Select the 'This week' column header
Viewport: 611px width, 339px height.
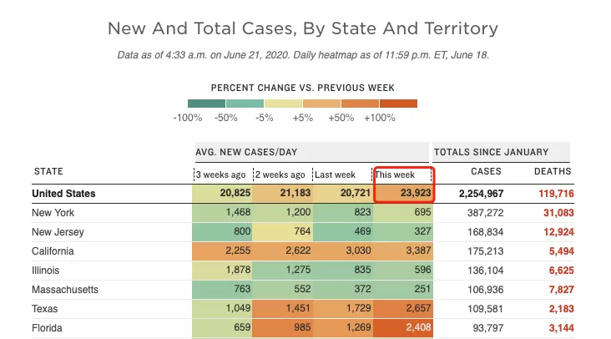click(x=395, y=175)
